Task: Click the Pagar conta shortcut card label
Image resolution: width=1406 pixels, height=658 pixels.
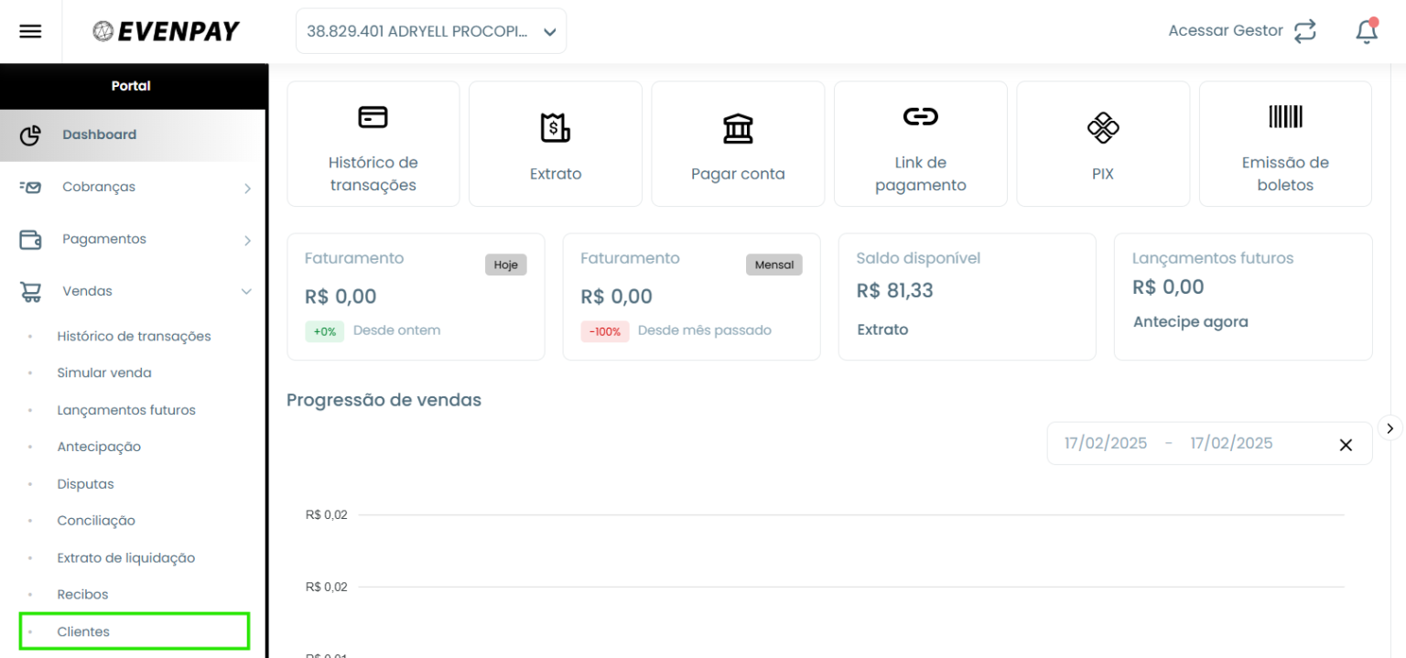Action: (x=738, y=174)
